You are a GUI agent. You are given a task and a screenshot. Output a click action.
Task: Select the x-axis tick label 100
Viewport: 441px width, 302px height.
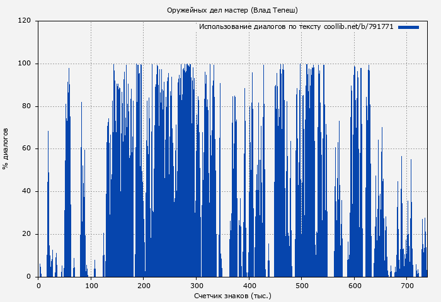point(91,286)
